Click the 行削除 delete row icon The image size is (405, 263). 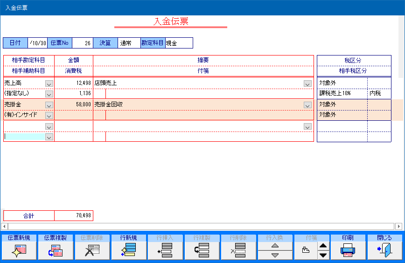point(238,250)
